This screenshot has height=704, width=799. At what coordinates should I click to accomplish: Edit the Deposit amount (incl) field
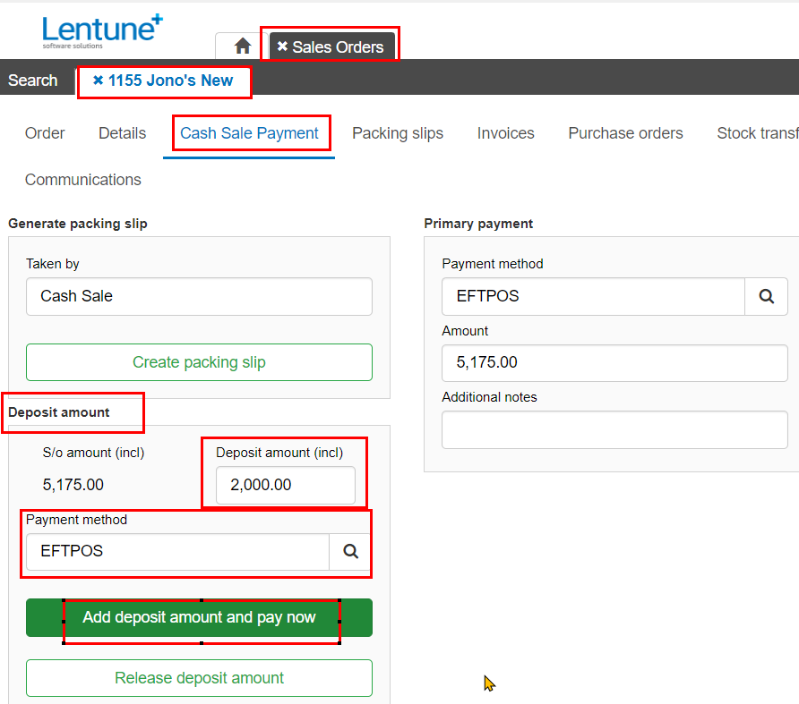[x=286, y=485]
